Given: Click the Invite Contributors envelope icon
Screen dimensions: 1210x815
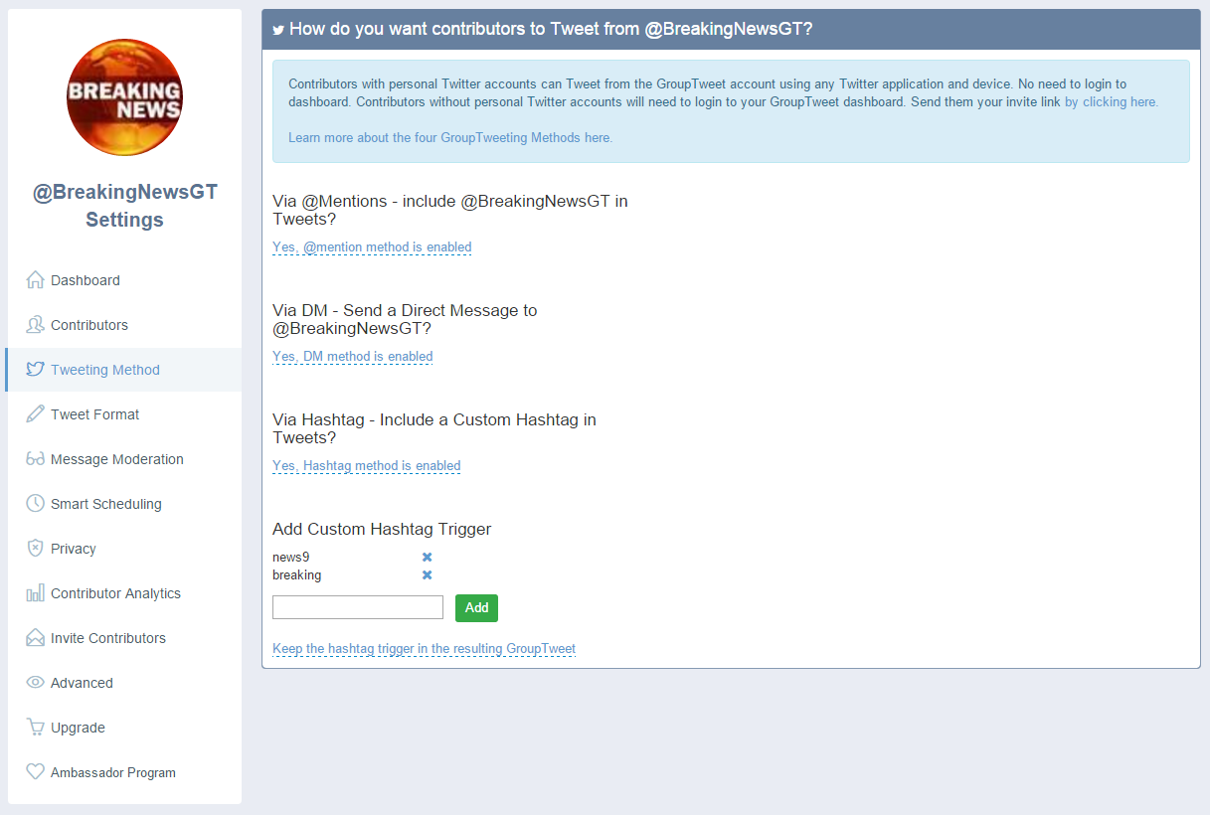Looking at the screenshot, I should [x=35, y=637].
